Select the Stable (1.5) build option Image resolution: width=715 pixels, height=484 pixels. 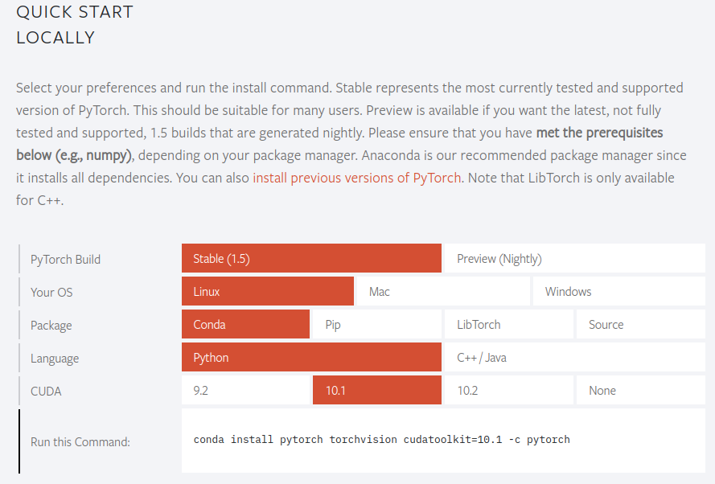(x=311, y=259)
